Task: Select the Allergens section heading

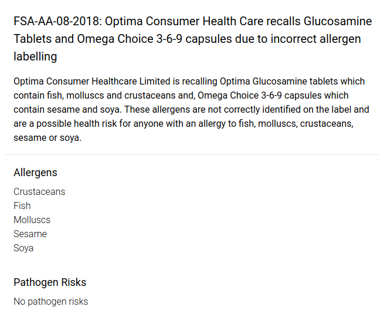Action: coord(35,173)
